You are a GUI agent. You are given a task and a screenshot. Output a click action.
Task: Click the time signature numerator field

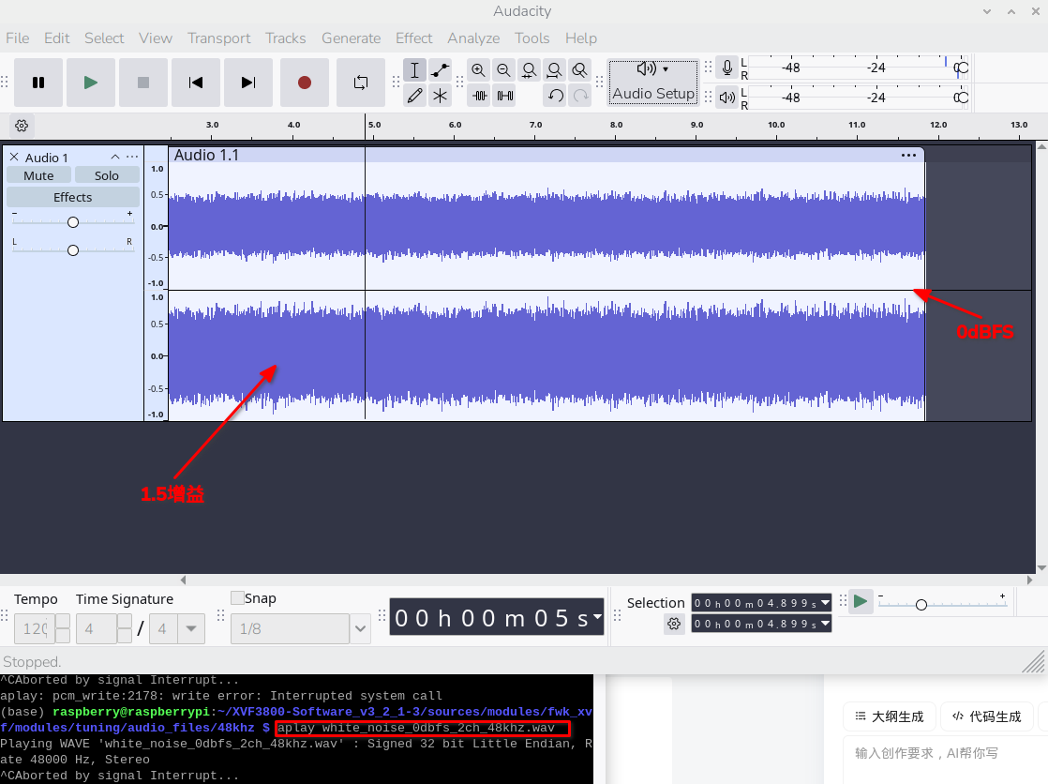tap(97, 629)
